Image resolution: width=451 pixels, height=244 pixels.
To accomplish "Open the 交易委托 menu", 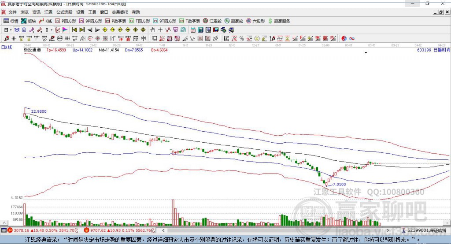I will [120, 12].
